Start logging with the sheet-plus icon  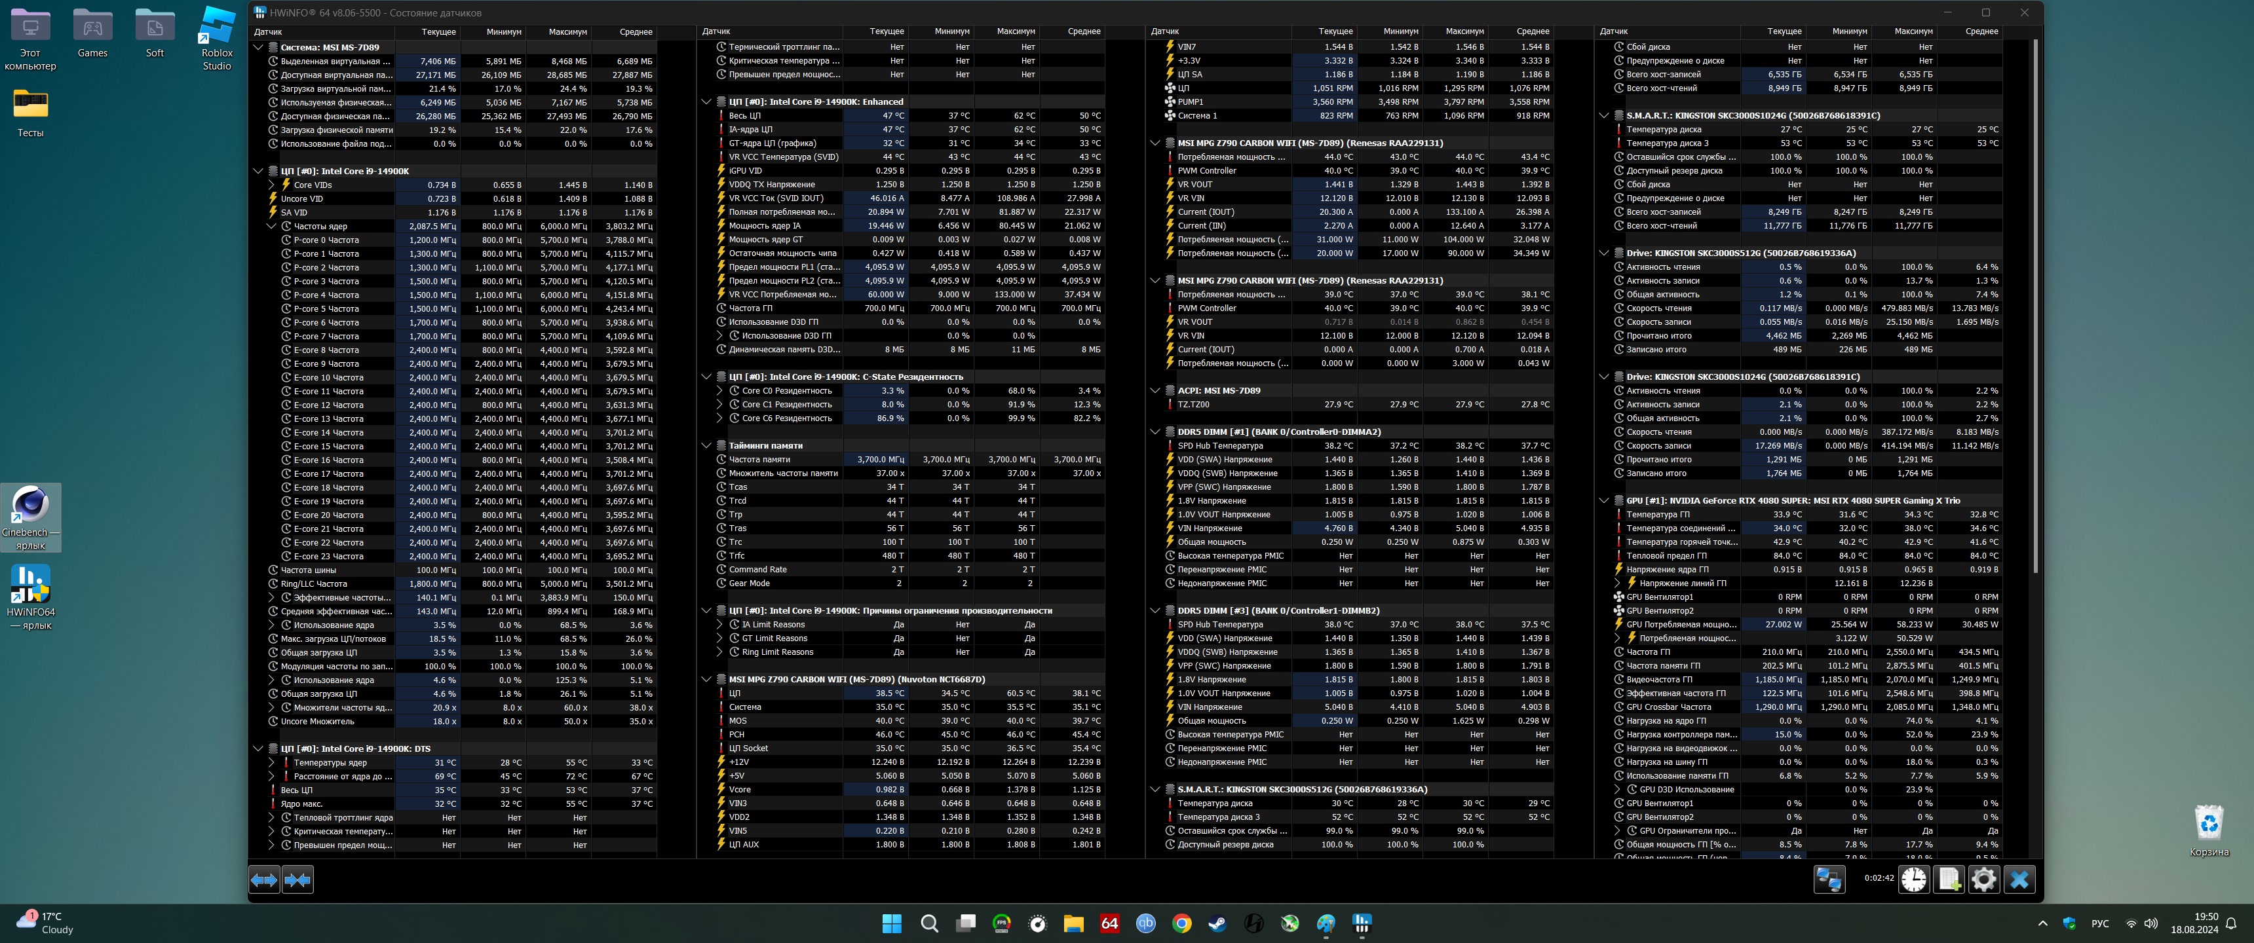coord(1949,879)
